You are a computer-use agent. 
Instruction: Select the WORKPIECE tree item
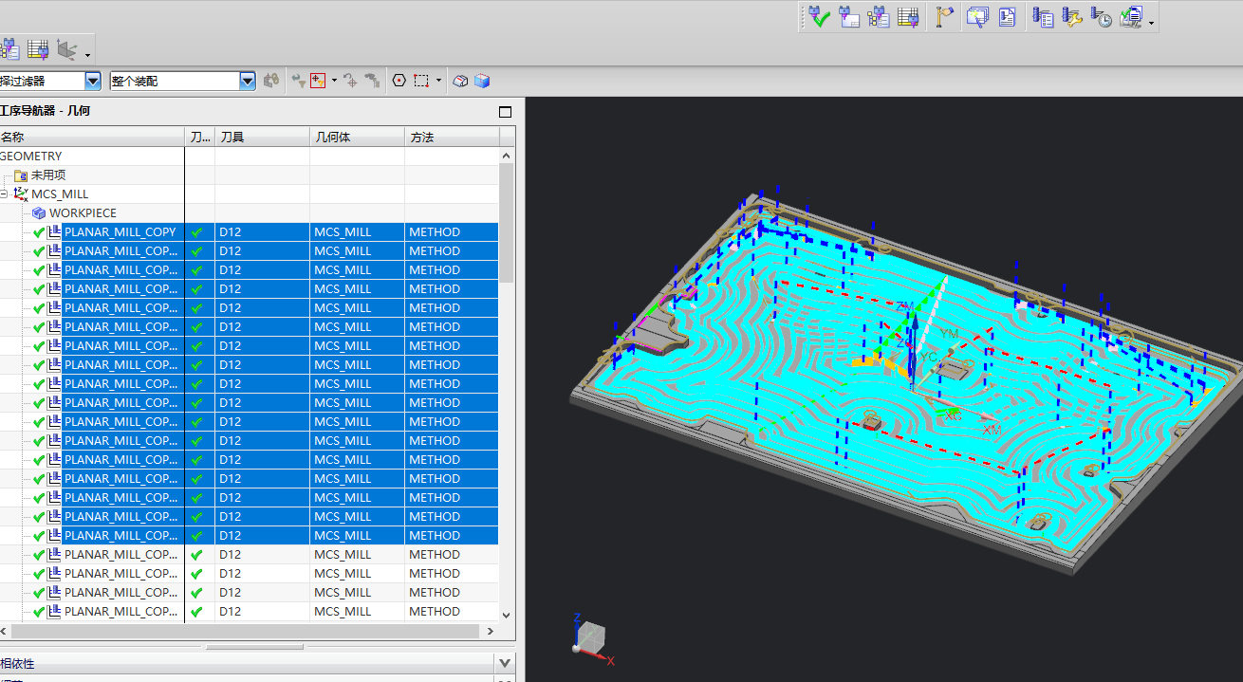point(83,212)
